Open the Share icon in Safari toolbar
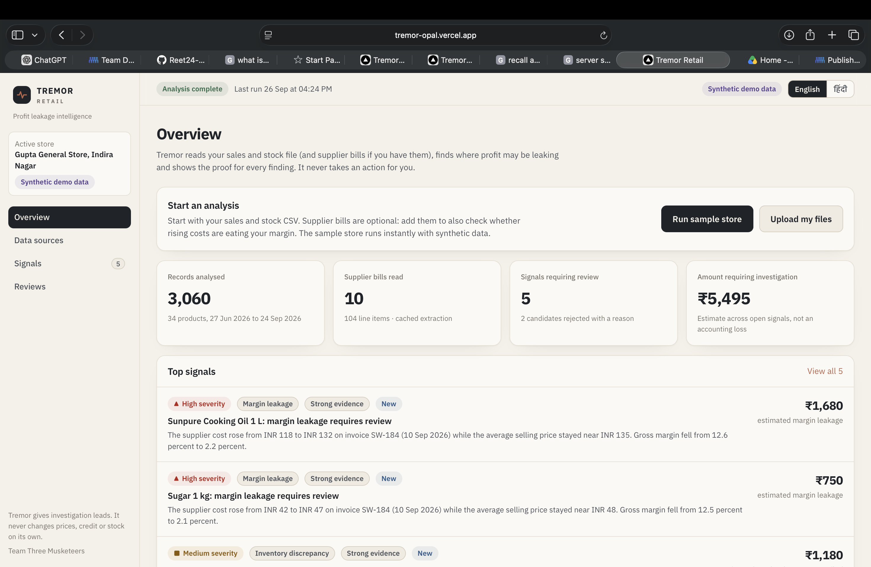 coord(810,34)
